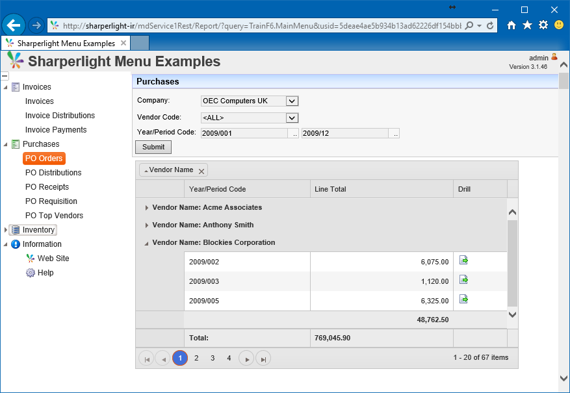Drill into the 2009/005 row

(x=463, y=299)
